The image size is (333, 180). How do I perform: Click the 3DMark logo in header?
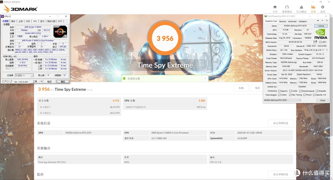point(20,9)
